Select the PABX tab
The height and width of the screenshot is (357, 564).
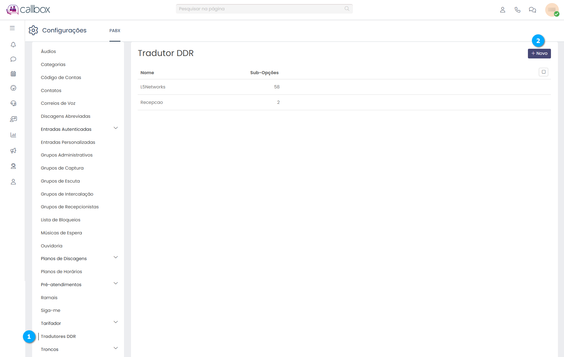(x=115, y=31)
